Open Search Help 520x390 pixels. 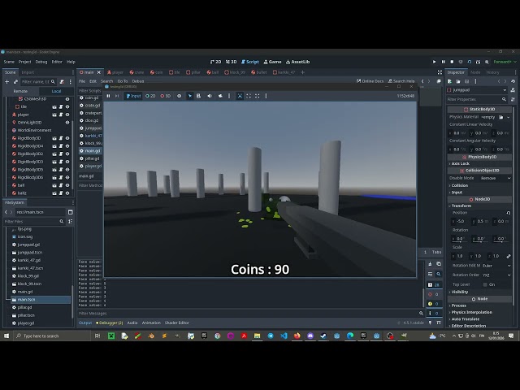pos(401,81)
